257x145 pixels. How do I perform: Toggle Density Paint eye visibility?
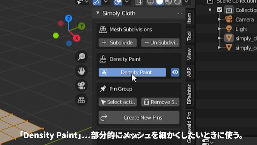[x=175, y=72]
